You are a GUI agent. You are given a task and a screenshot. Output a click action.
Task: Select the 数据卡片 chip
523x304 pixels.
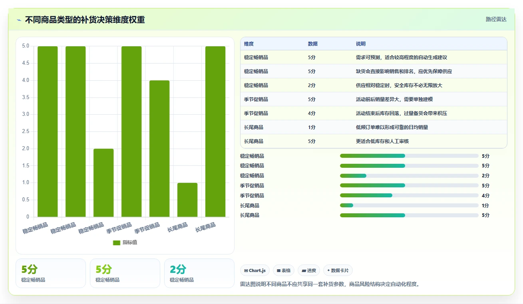(338, 270)
